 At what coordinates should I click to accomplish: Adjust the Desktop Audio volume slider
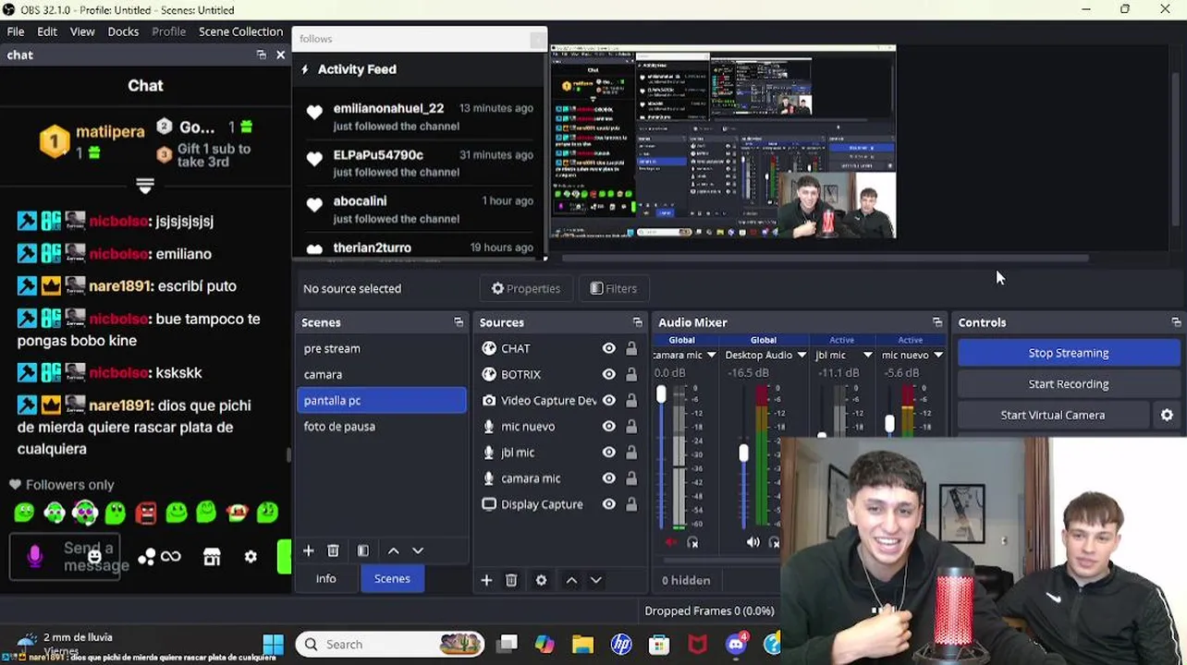pyautogui.click(x=743, y=453)
